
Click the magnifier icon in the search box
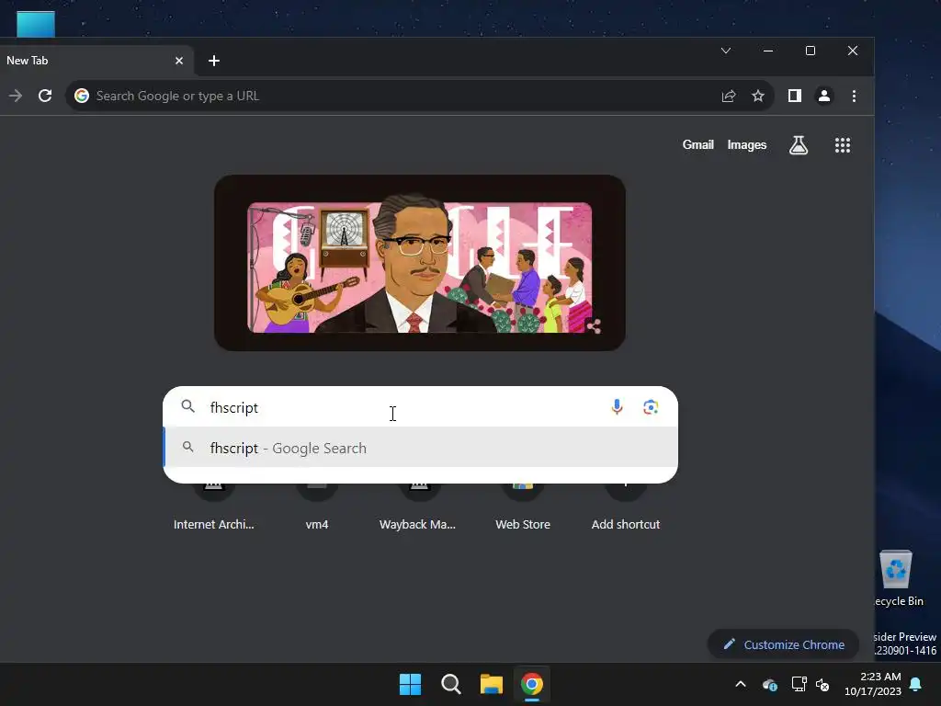click(x=187, y=406)
